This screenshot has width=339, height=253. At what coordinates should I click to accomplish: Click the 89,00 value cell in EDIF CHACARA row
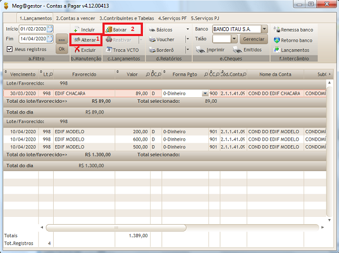(x=133, y=94)
